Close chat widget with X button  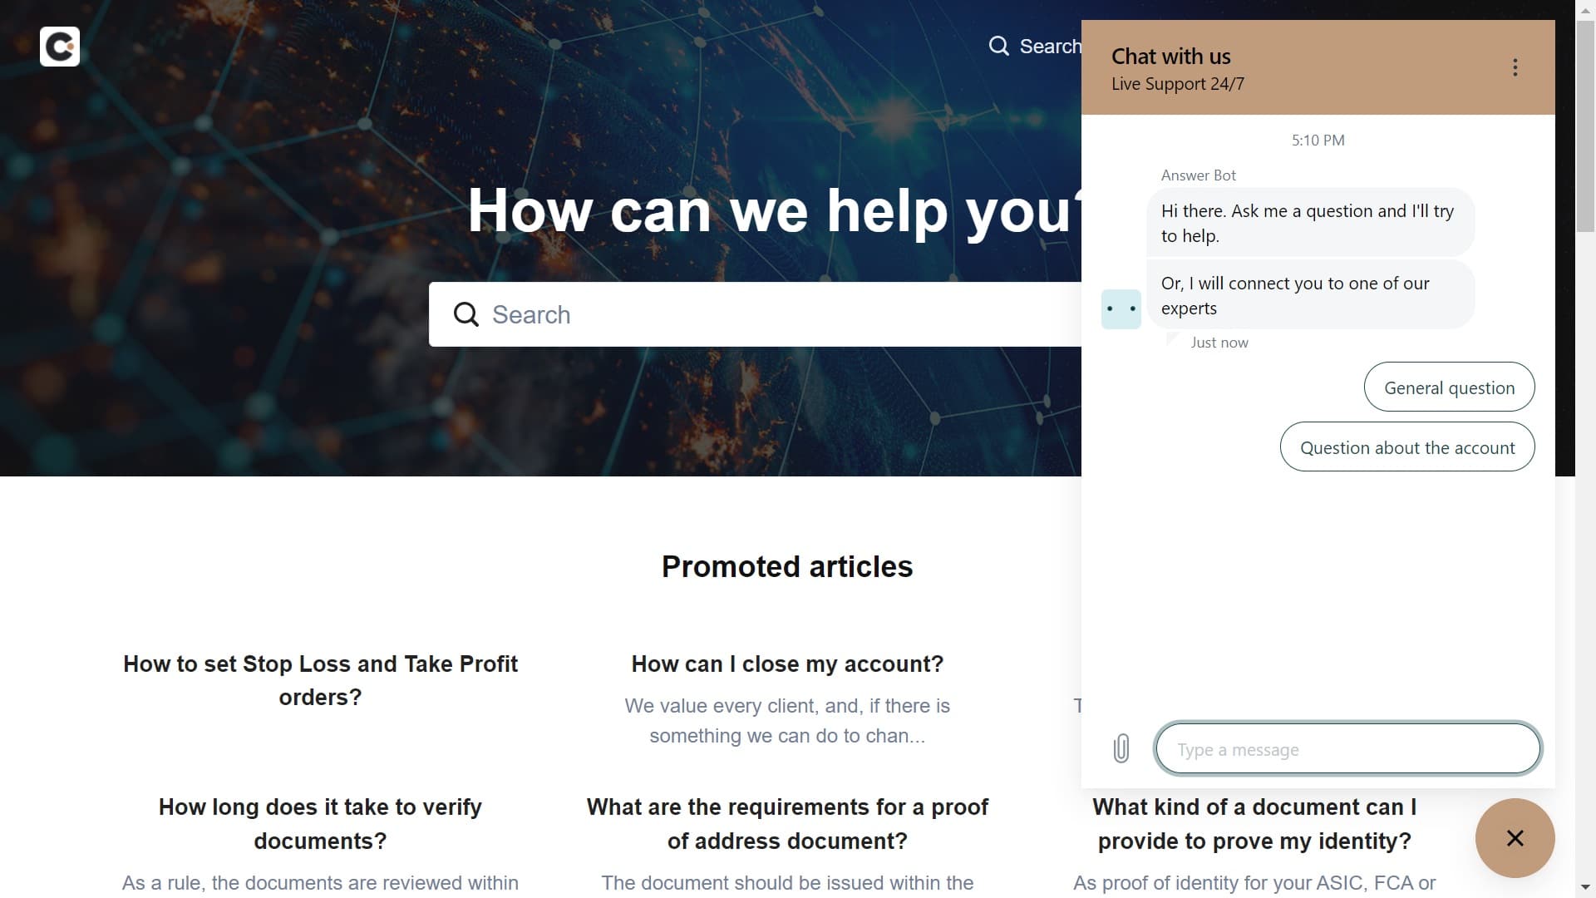point(1515,838)
